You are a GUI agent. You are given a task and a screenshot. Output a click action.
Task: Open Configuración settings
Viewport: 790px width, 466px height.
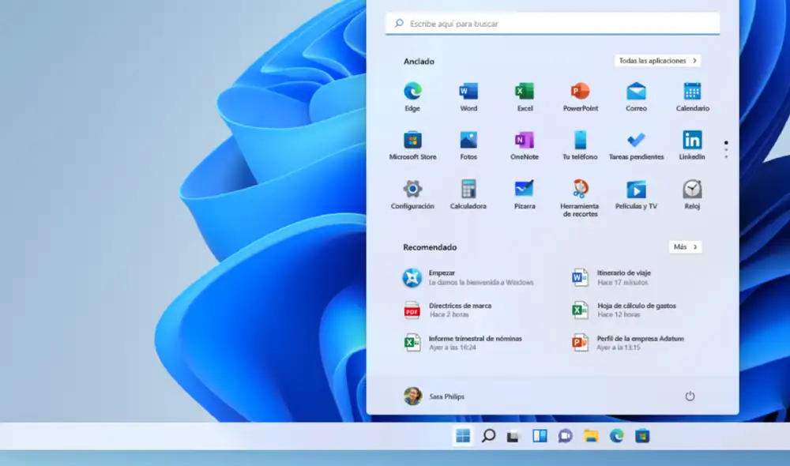[411, 192]
